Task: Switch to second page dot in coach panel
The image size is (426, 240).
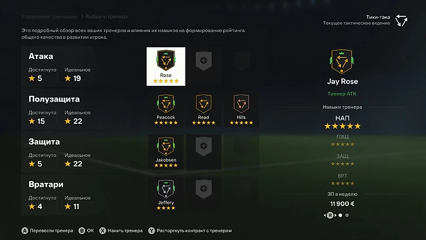Action: coord(347,215)
